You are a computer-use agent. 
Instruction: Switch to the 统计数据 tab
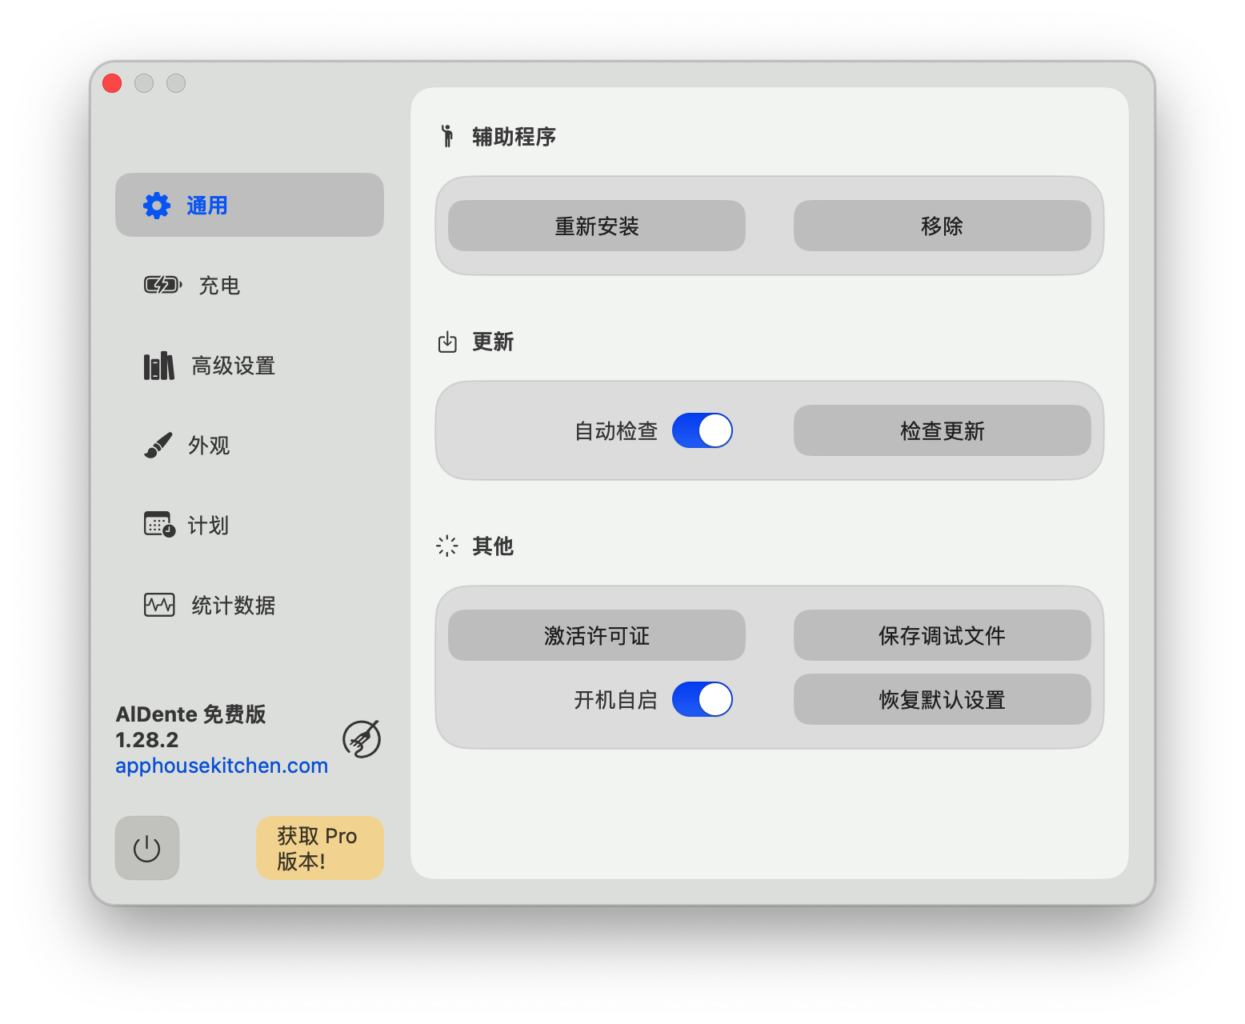(x=231, y=606)
